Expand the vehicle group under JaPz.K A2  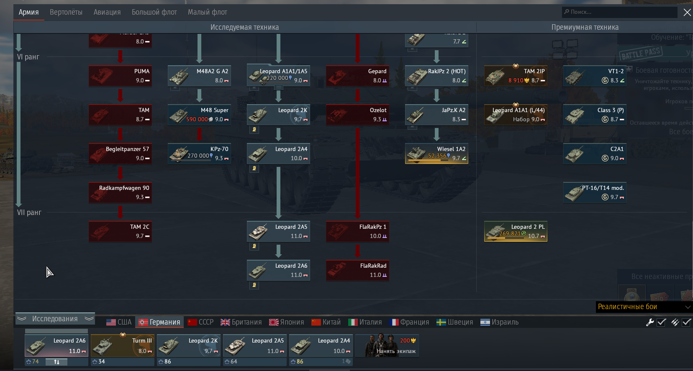413,127
